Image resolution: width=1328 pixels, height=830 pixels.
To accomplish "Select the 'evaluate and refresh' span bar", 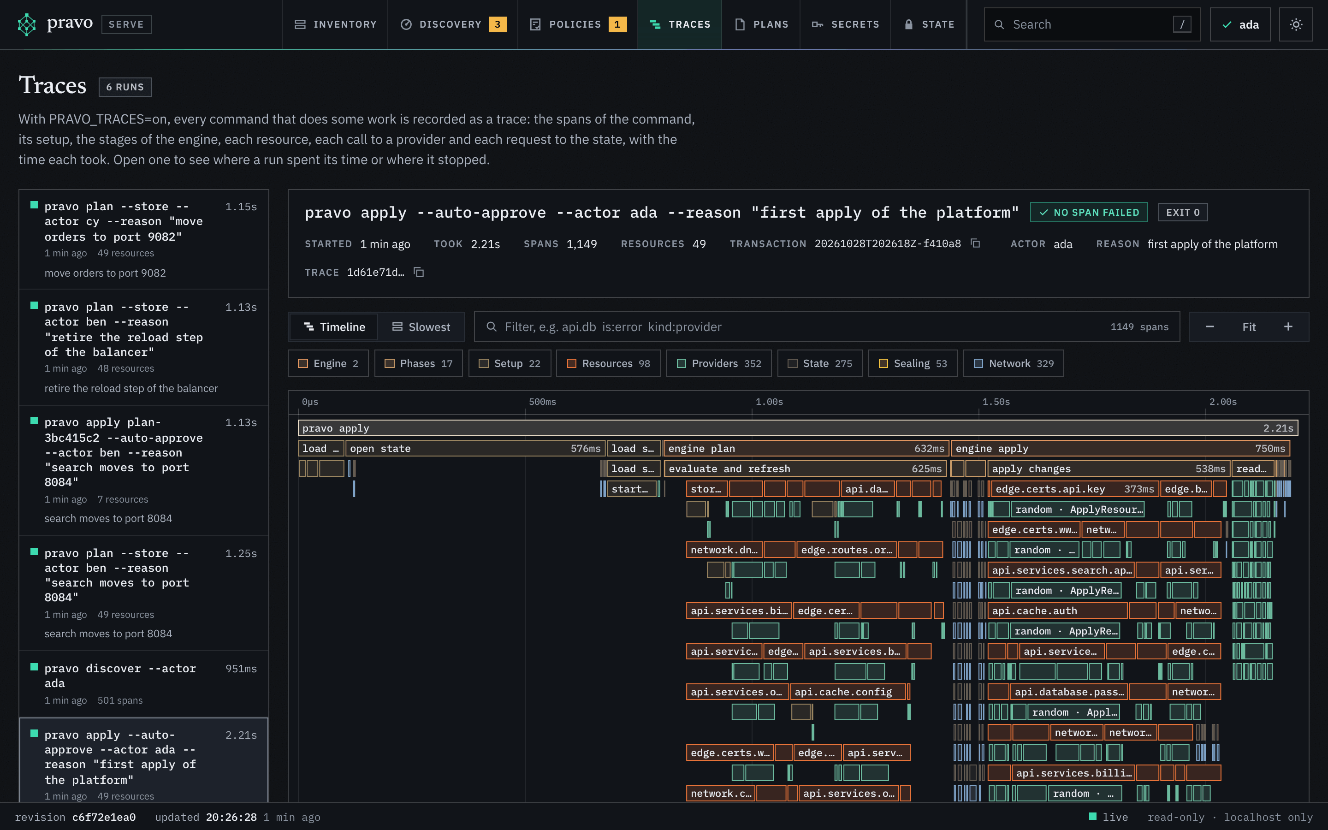I will pos(805,469).
